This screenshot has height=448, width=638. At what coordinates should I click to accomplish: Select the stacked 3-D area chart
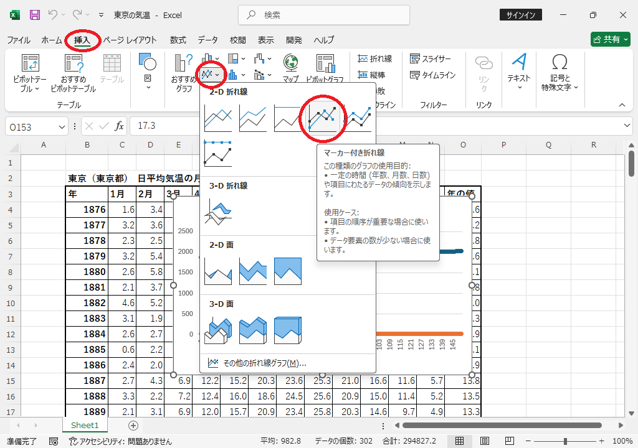253,330
